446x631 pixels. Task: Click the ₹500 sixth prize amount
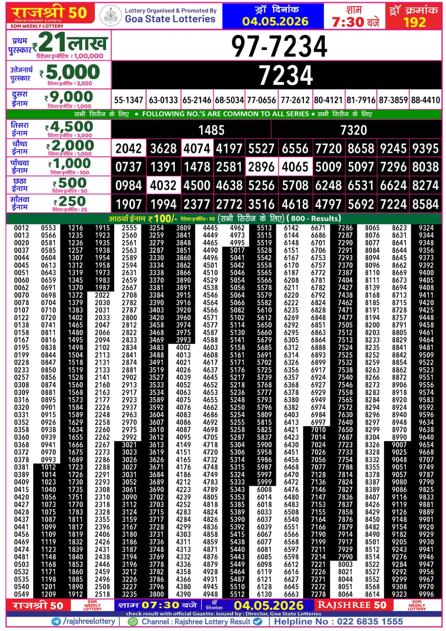tap(70, 183)
